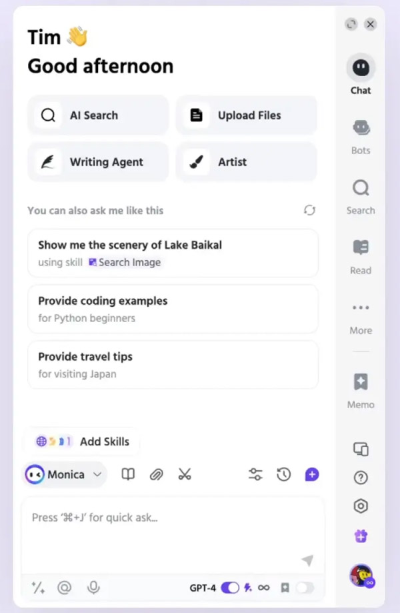Screen dimensions: 400x613
Task: Click the microphone voice input icon
Action: tap(93, 587)
